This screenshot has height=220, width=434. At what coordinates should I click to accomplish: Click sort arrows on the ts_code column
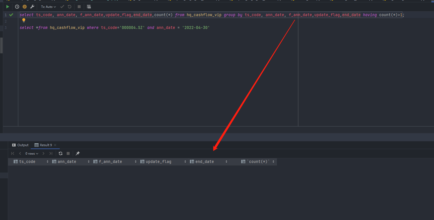point(48,162)
